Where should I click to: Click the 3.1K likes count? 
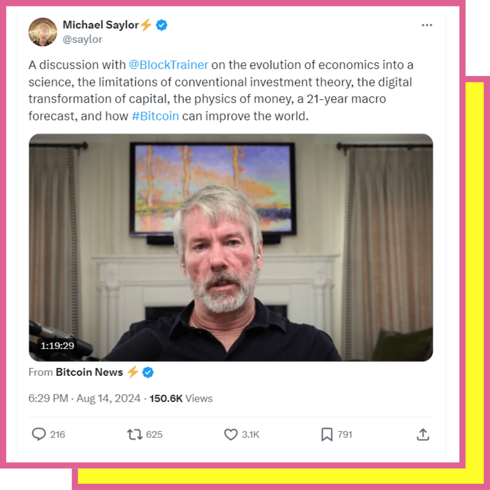pos(251,435)
